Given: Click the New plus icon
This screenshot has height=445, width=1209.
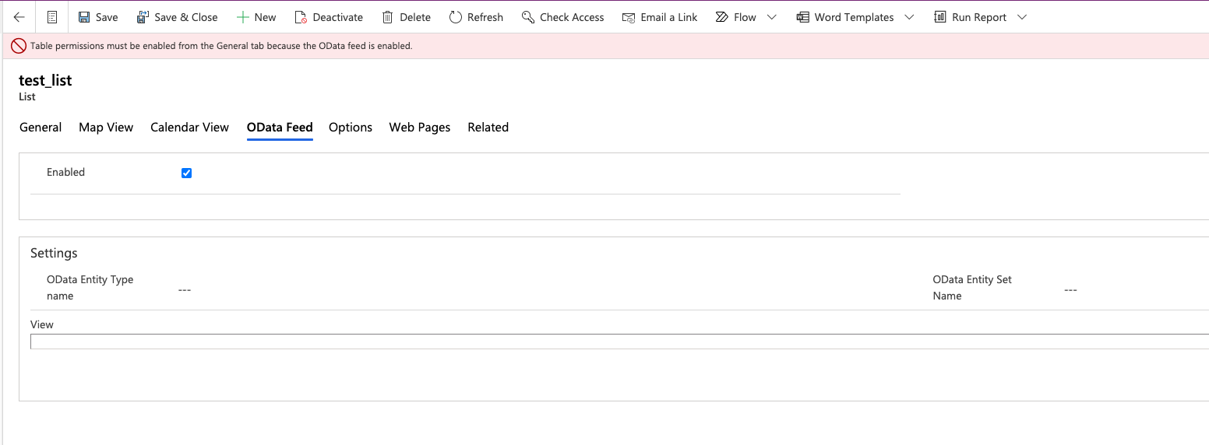Looking at the screenshot, I should pyautogui.click(x=242, y=17).
